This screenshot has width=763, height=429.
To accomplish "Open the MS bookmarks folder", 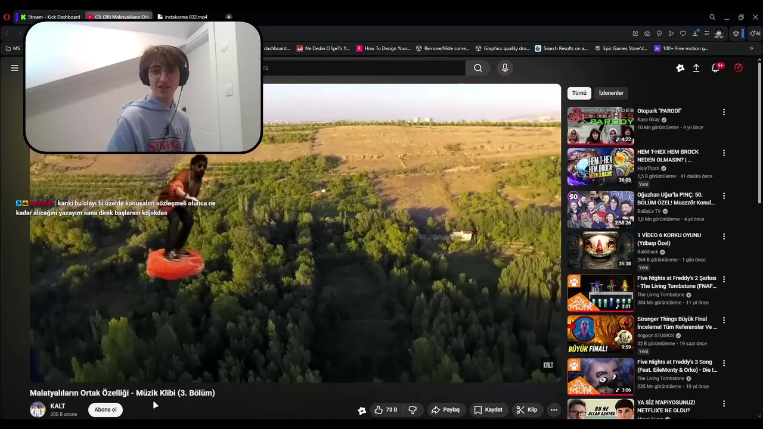I will 13,48.
